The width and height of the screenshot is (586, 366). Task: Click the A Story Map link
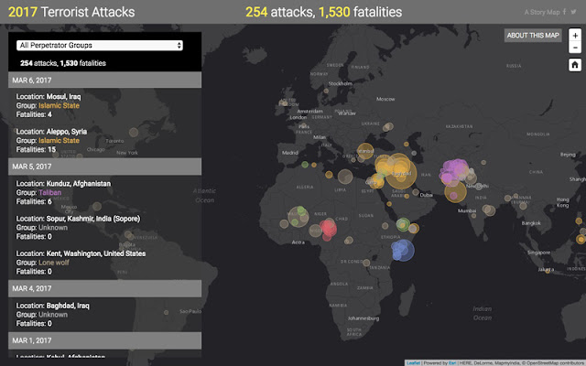click(x=541, y=12)
